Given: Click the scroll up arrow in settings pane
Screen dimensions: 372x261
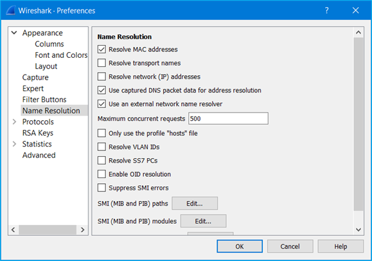Looking at the screenshot, I should [359, 32].
